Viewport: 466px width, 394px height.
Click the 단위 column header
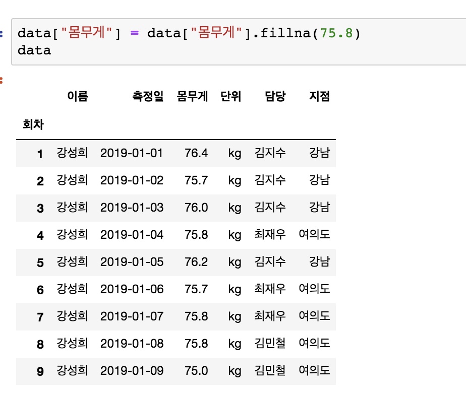[x=231, y=97]
